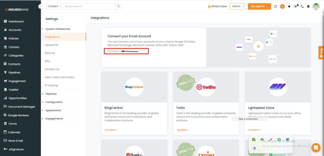Open What's New announcements
The image size is (324, 156).
point(217,6)
